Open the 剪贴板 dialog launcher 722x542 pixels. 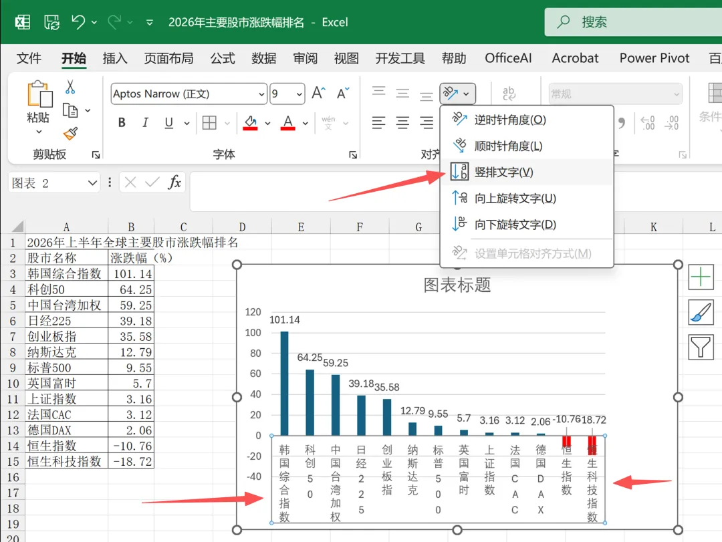pyautogui.click(x=96, y=155)
